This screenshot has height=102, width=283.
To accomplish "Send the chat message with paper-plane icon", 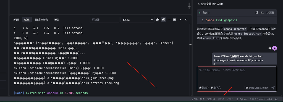I will coord(273,88).
